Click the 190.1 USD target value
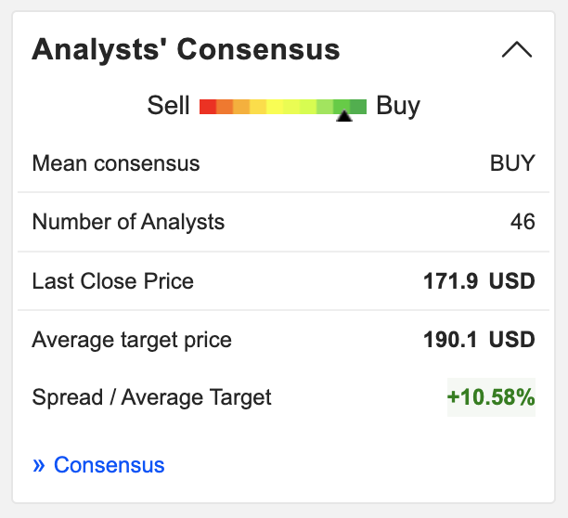 tap(479, 340)
